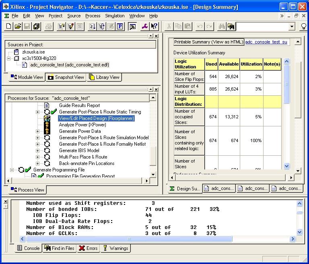Viewport: 309px width, 264px height.
Task: Open the Simulation menu
Action: pos(115,16)
